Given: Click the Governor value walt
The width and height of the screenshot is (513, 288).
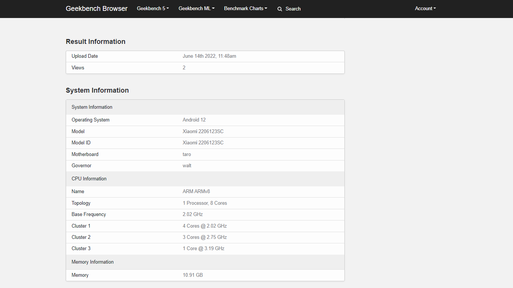Looking at the screenshot, I should [x=187, y=166].
